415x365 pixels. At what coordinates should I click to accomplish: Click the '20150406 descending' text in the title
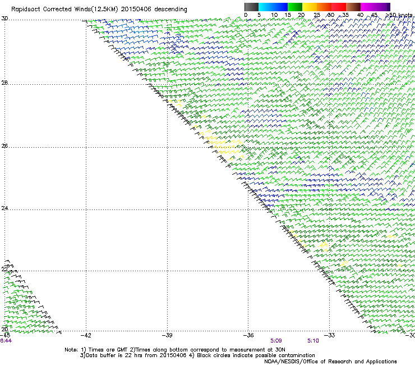click(x=154, y=10)
